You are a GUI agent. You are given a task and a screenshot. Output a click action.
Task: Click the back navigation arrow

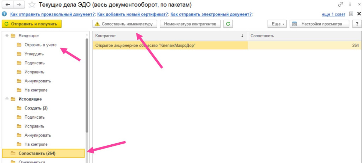coord(8,5)
